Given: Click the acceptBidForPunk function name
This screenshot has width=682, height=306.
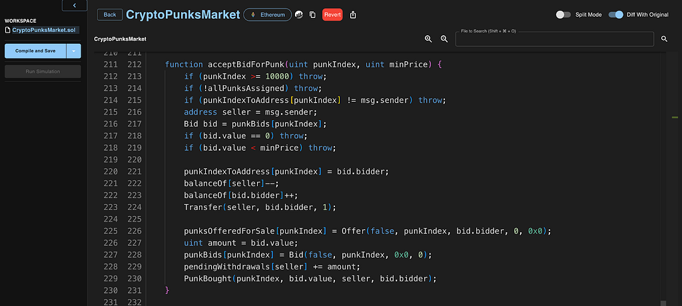Looking at the screenshot, I should (x=246, y=65).
